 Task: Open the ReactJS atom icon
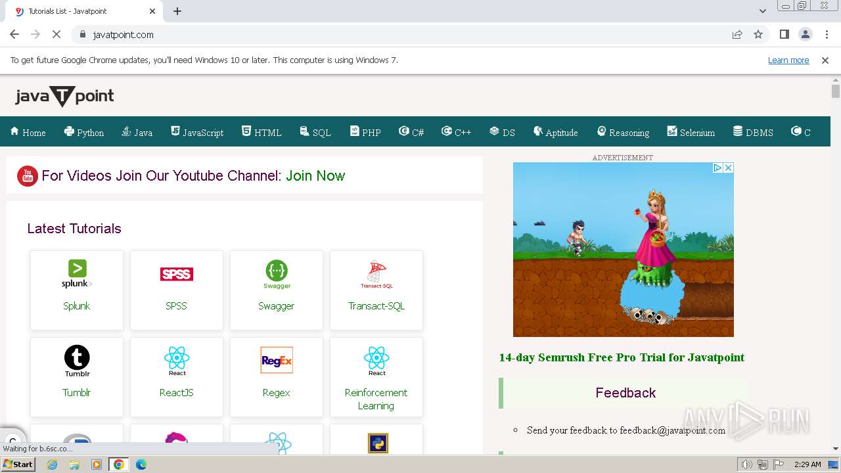pyautogui.click(x=177, y=361)
